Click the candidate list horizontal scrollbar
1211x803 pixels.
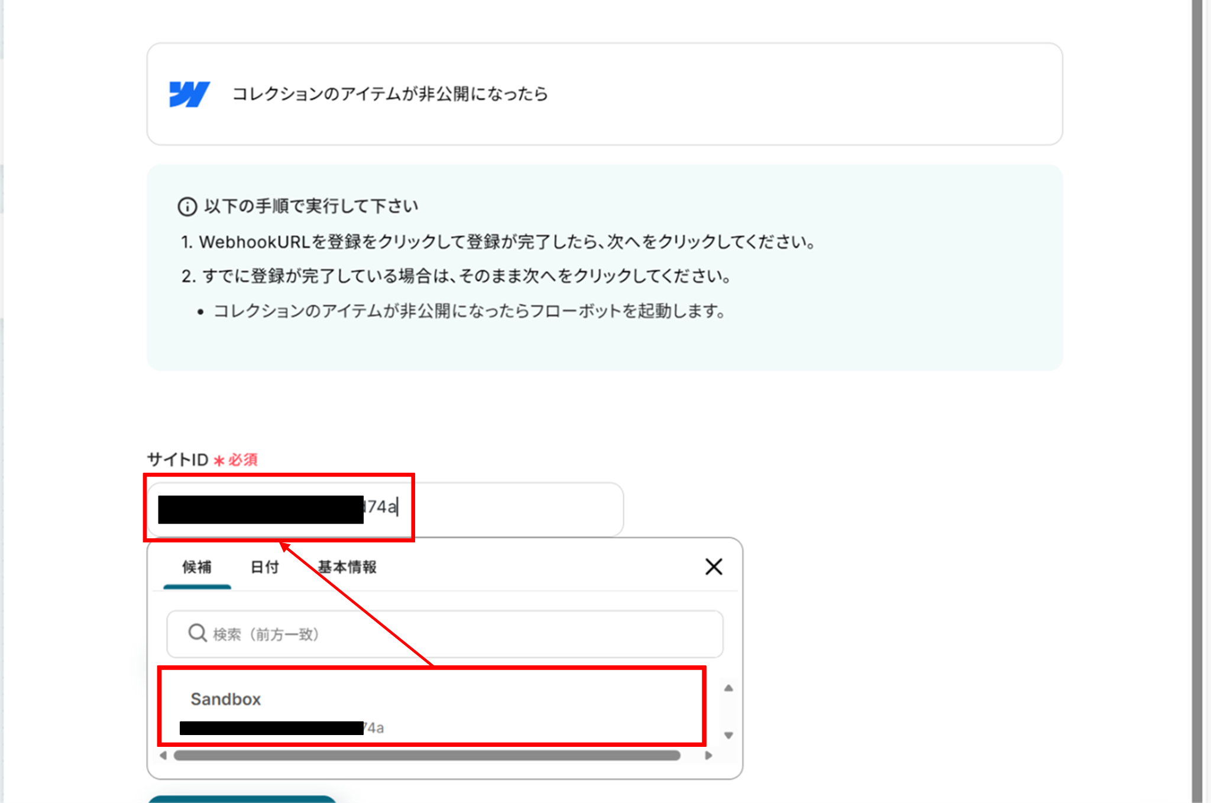pos(426,755)
